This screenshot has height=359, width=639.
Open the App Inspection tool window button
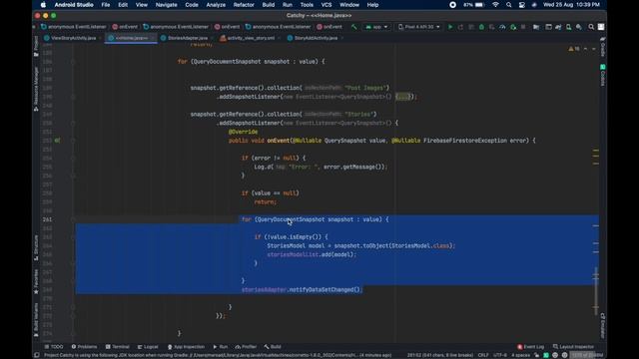point(187,347)
